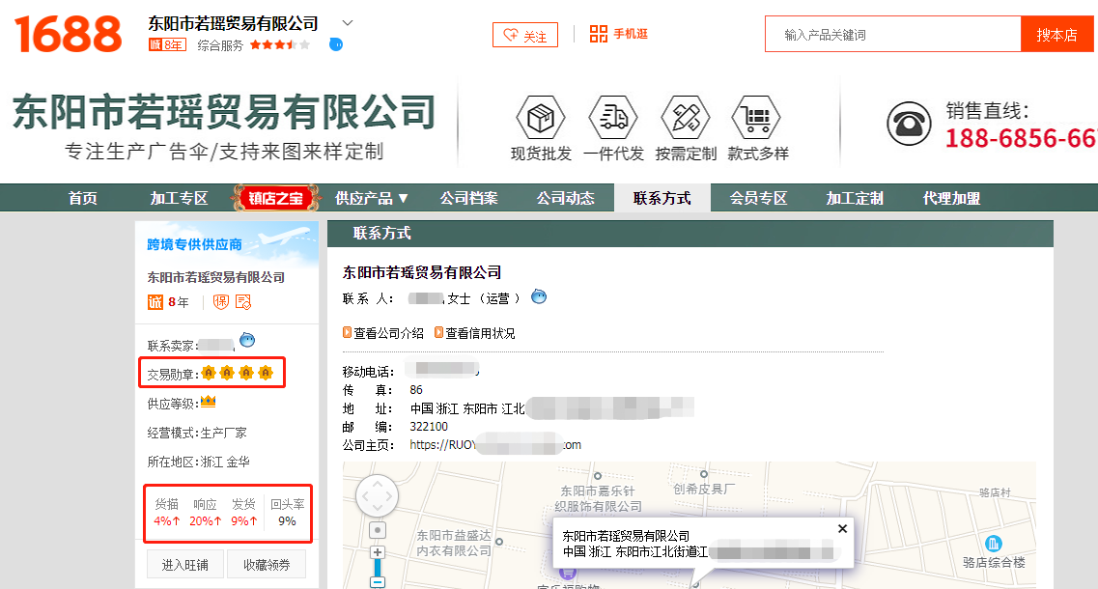Click the blue Wangwang chat icon in header
The width and height of the screenshot is (1098, 589).
tap(336, 44)
